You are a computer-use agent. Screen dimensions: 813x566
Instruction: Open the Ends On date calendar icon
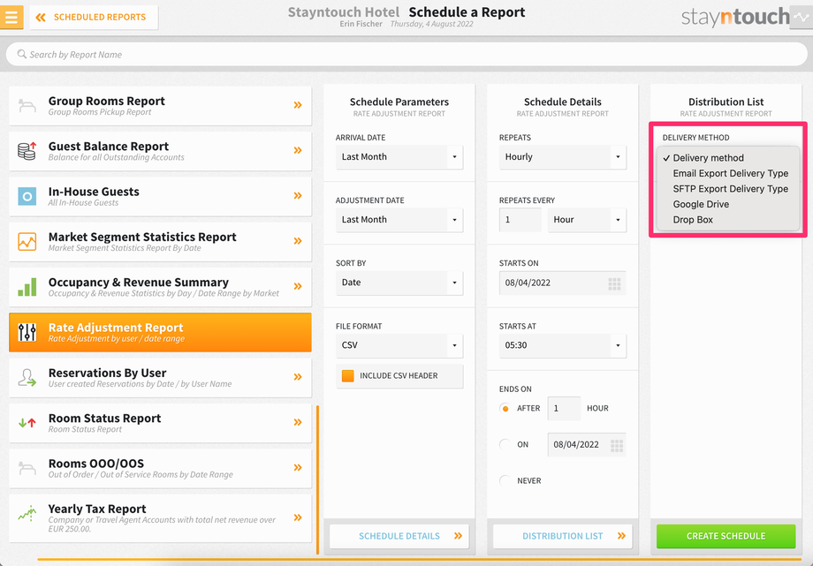tap(617, 445)
